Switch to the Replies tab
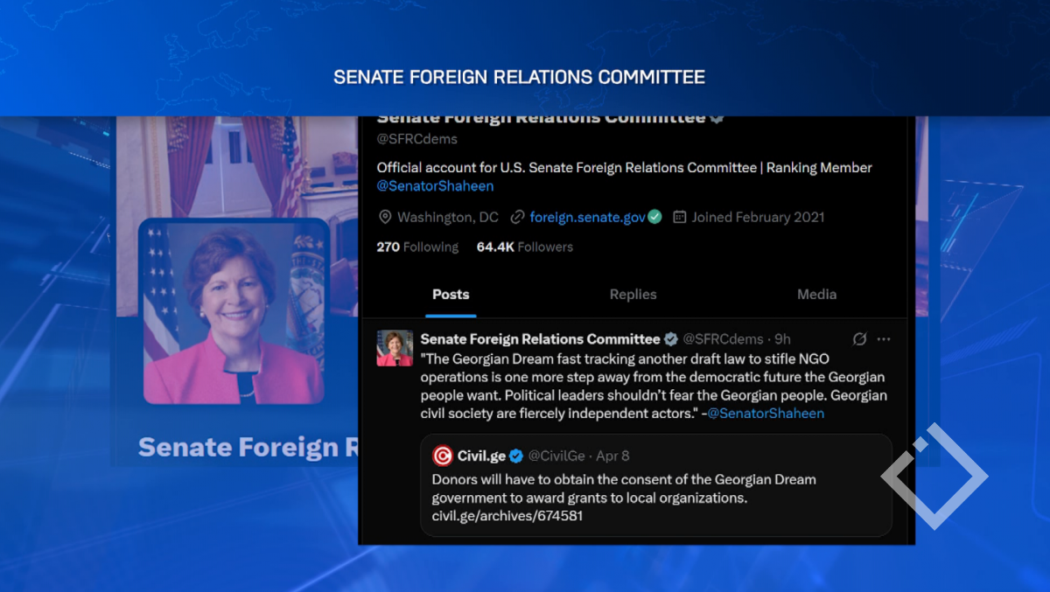 point(633,295)
